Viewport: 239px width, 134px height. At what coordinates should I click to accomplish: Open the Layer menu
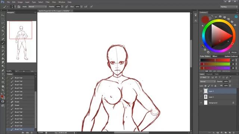click(27, 2)
